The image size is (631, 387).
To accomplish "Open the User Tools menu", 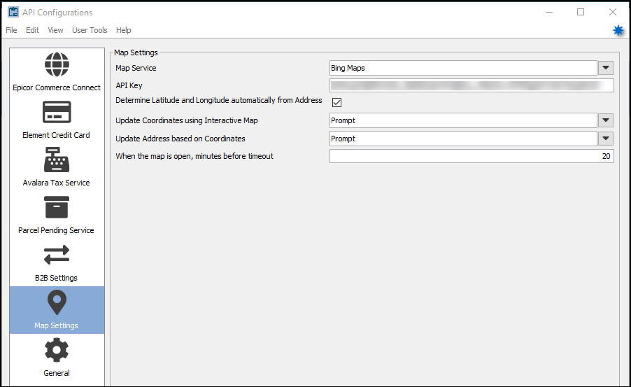I will [90, 30].
